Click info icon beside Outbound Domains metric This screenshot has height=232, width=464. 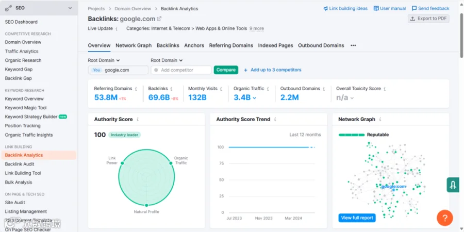point(324,89)
